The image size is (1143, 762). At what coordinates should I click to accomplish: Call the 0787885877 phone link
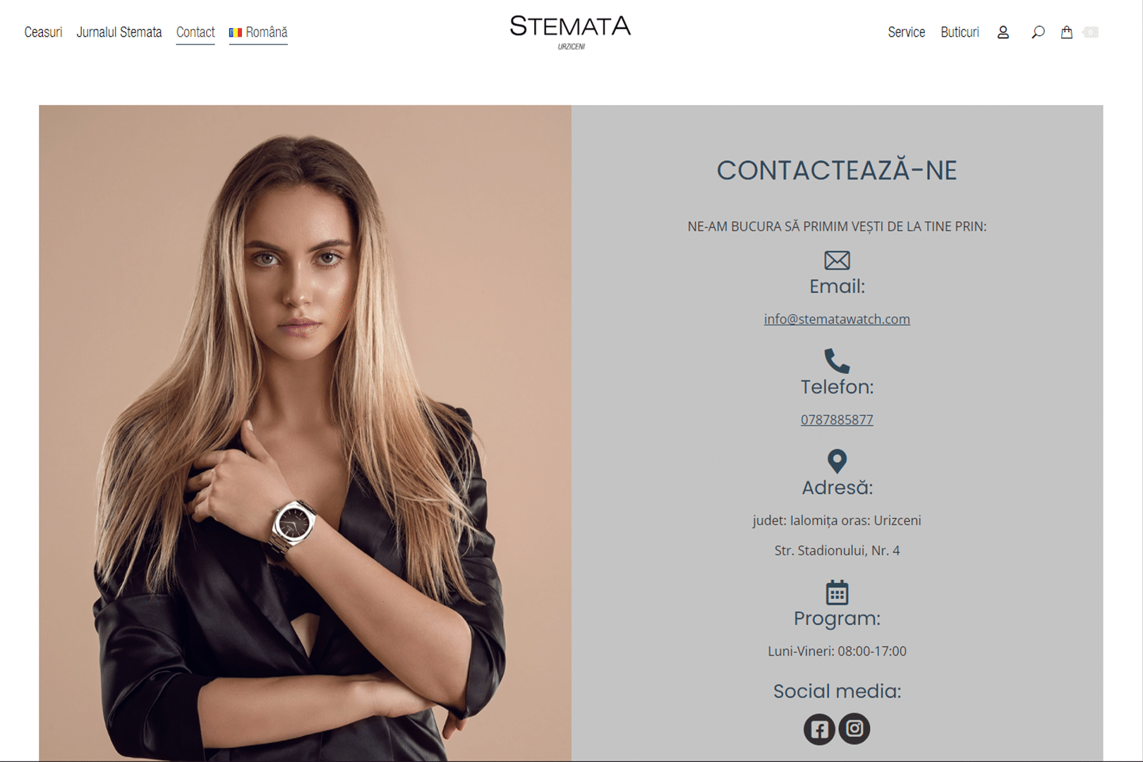click(x=837, y=420)
